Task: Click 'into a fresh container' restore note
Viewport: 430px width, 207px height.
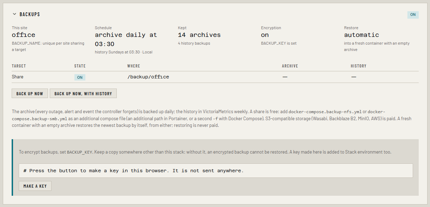Action: [377, 46]
